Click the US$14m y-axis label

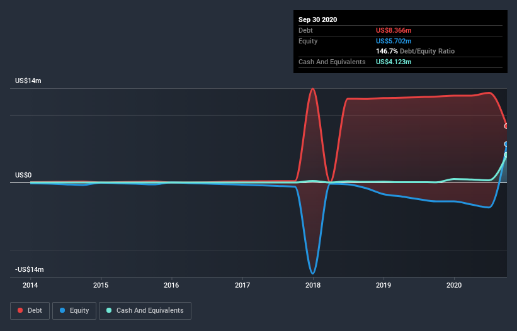28,81
